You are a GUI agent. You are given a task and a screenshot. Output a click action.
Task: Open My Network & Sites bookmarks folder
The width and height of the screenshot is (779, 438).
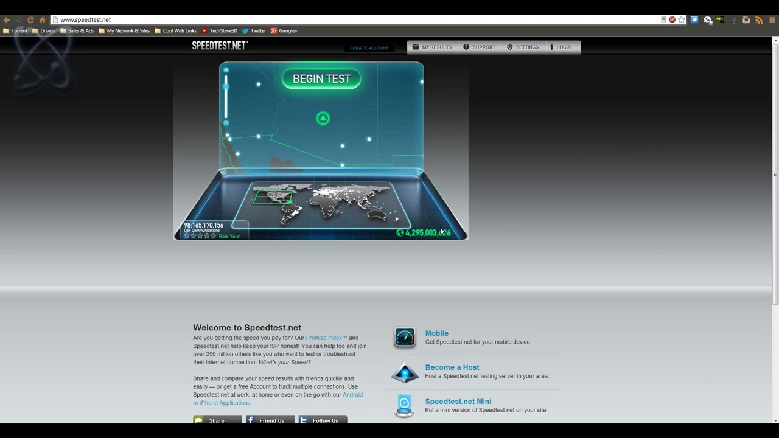click(x=124, y=30)
